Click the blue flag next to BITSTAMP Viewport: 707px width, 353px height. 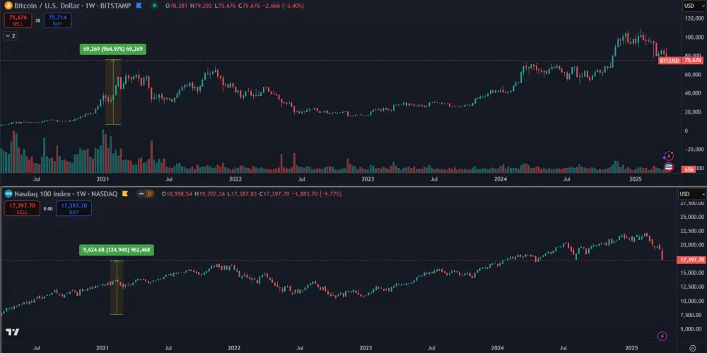click(x=139, y=6)
